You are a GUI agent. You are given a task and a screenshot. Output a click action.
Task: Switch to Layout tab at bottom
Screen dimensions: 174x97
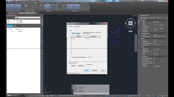tap(15, 95)
